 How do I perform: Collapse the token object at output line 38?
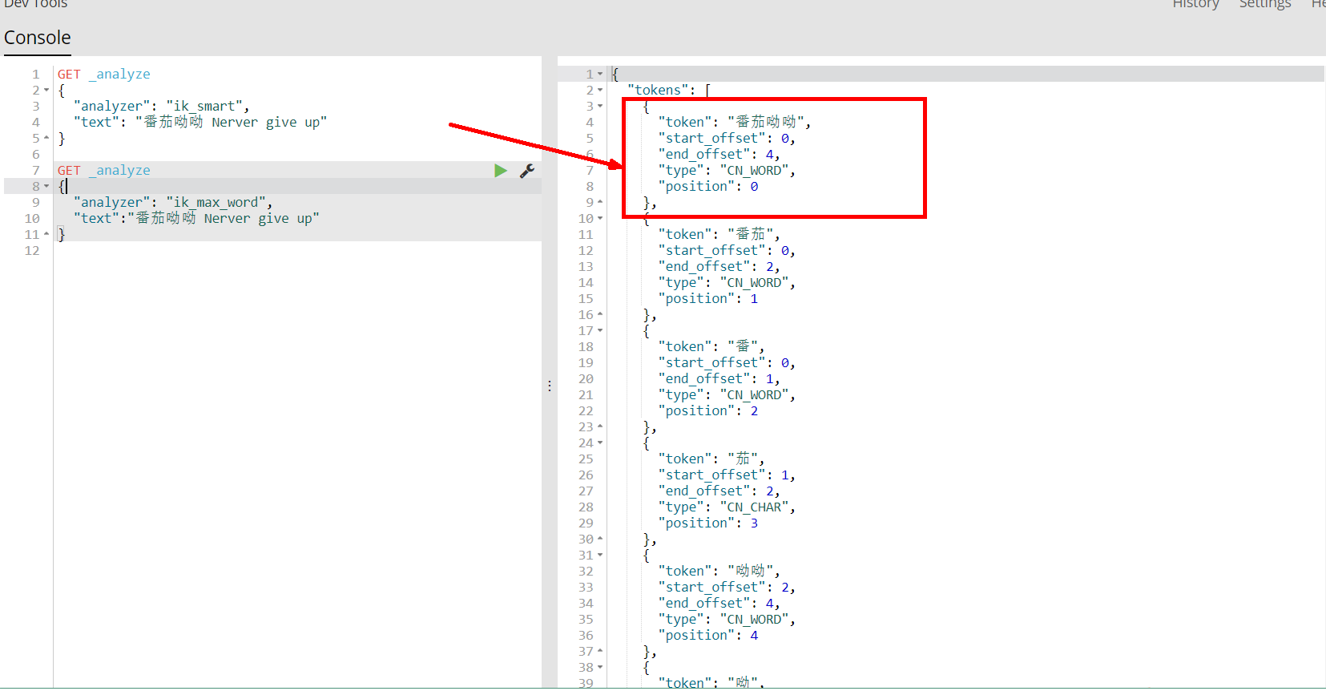pyautogui.click(x=600, y=668)
